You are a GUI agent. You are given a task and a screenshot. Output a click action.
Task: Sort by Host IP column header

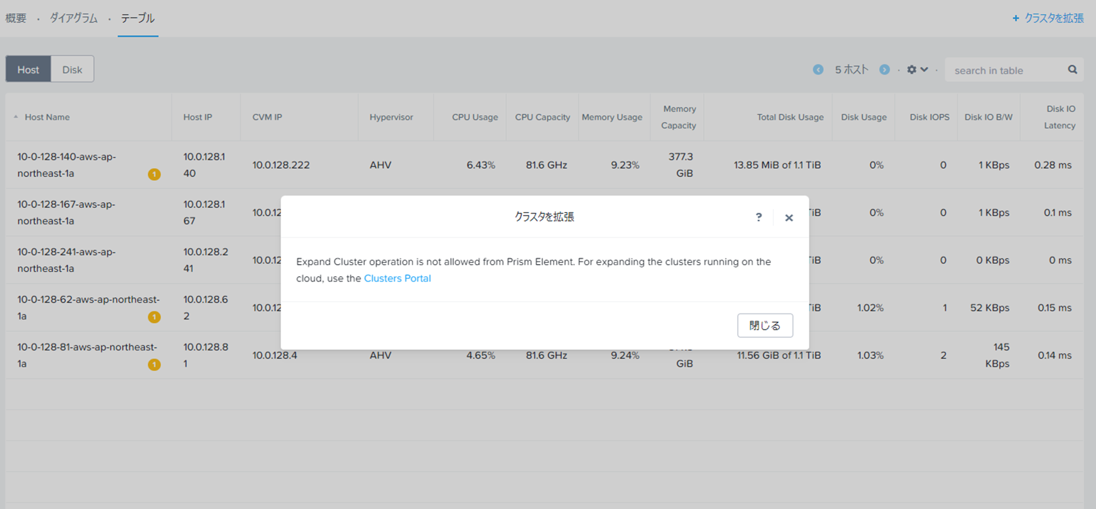tap(198, 117)
